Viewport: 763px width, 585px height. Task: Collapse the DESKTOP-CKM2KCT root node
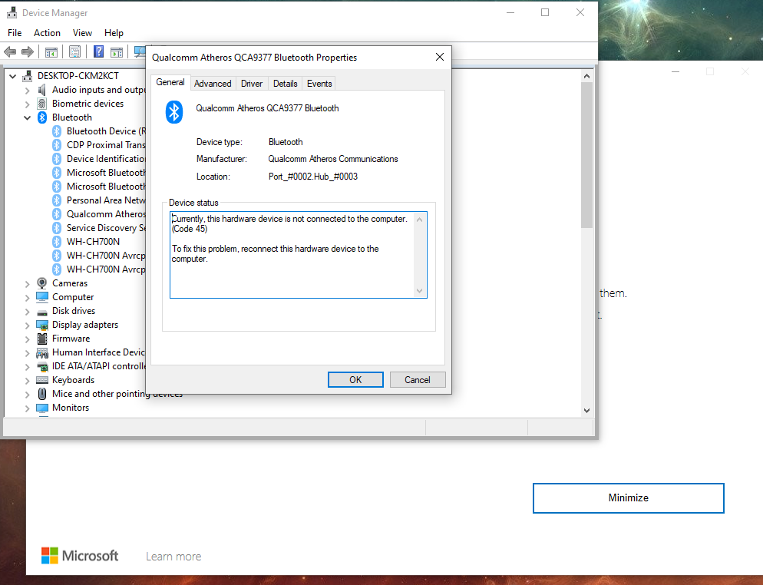click(x=12, y=76)
